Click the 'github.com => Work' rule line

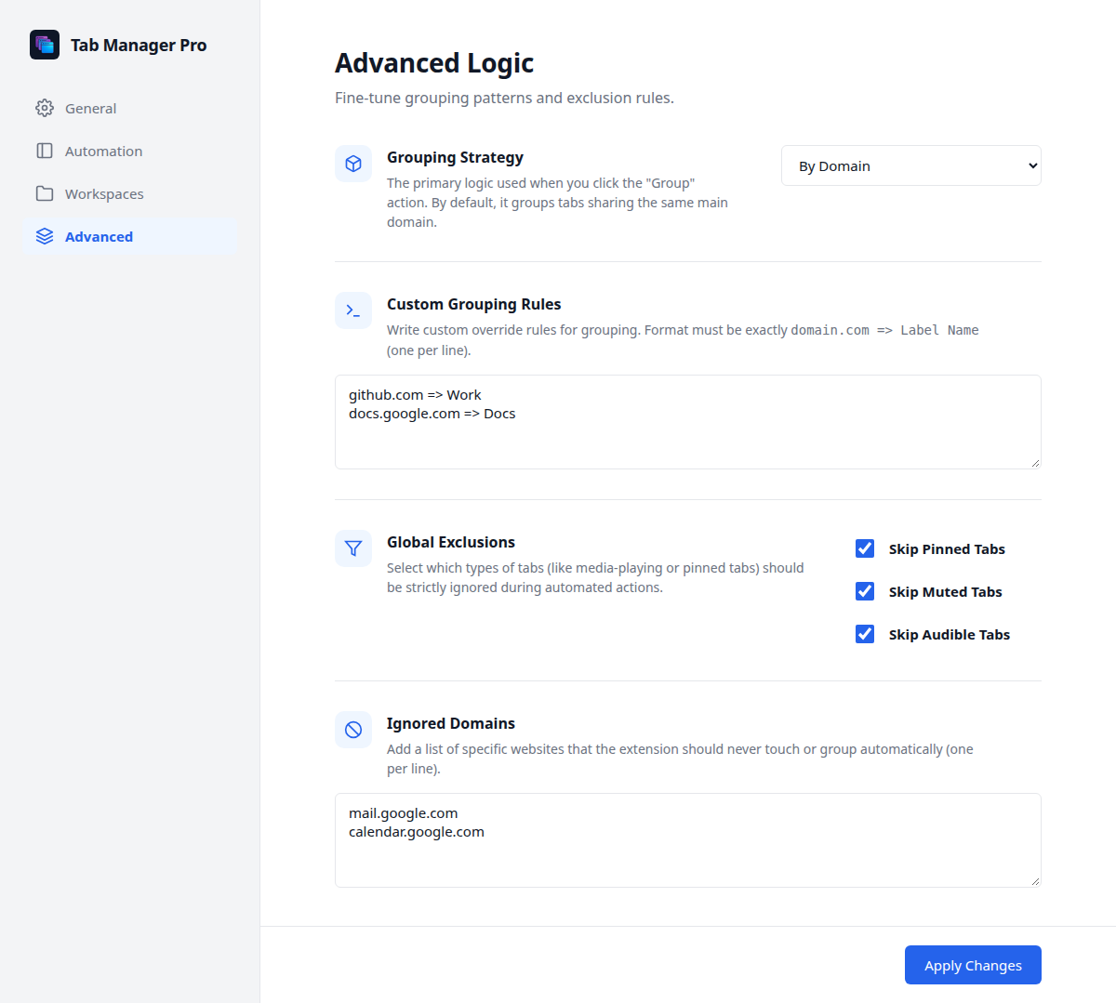tap(415, 395)
